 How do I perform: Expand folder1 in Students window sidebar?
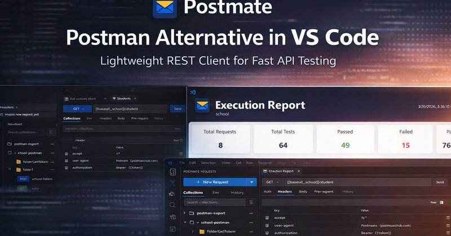coord(10,170)
